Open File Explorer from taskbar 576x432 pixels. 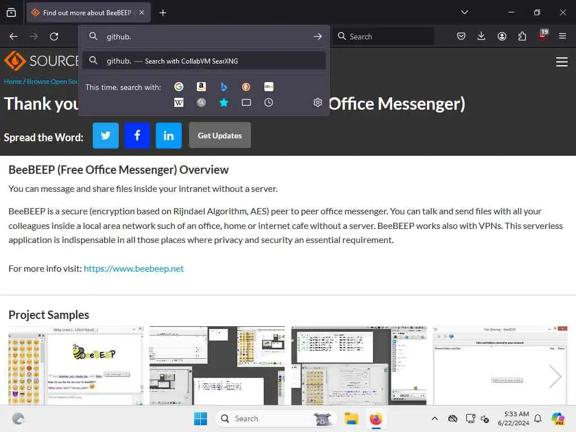pos(351,418)
